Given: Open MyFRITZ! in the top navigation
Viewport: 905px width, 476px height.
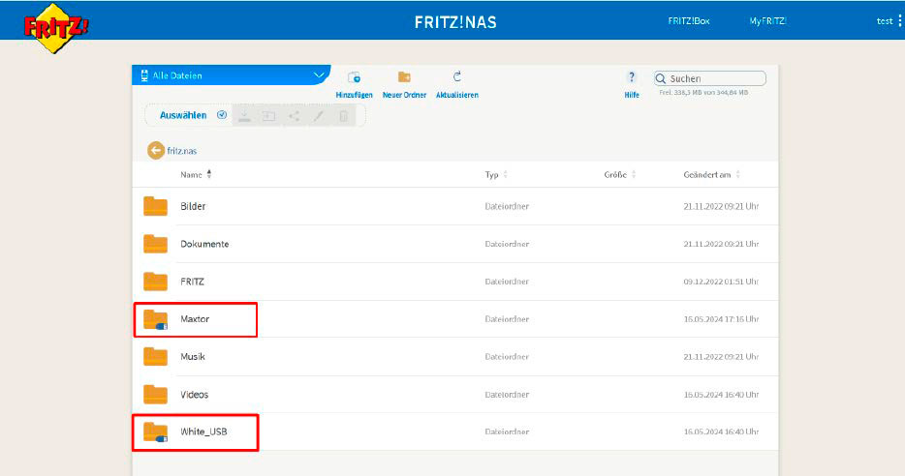Looking at the screenshot, I should [767, 21].
